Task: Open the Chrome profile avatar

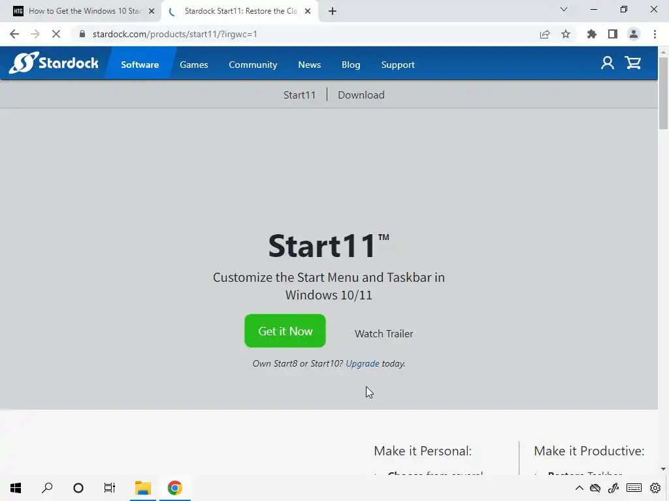Action: pyautogui.click(x=634, y=34)
